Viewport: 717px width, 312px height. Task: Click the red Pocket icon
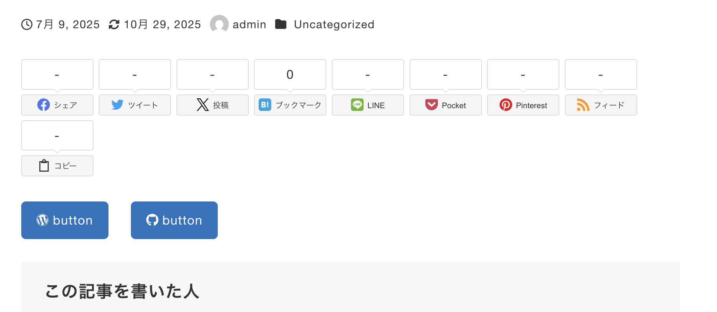(431, 105)
